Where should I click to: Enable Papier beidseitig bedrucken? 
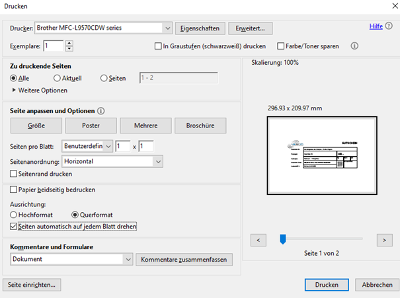14,190
